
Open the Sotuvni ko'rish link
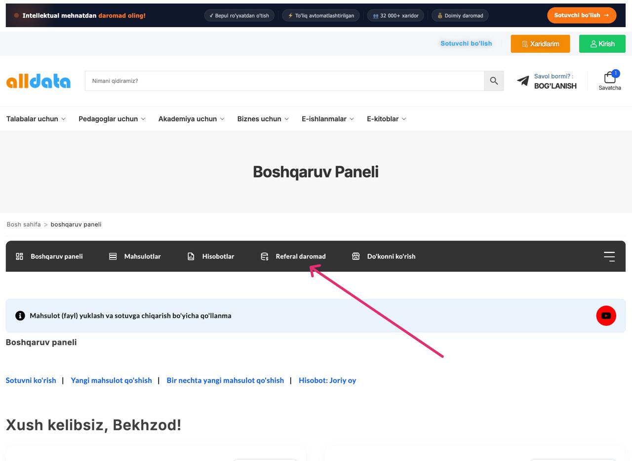[x=31, y=380]
